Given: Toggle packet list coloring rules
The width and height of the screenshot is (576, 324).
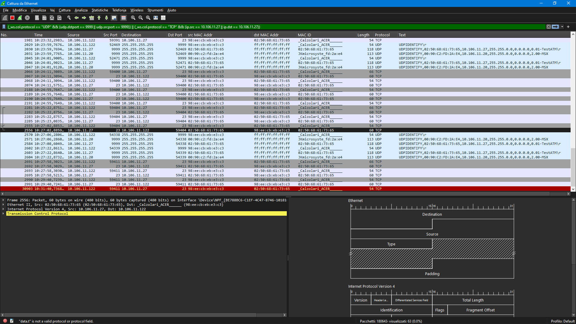Looking at the screenshot, I should click(x=123, y=18).
